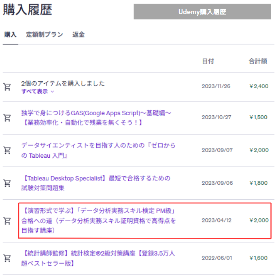Click the ¥2,400 total for 2023/11/26
This screenshot has height=277, width=276.
coord(259,86)
